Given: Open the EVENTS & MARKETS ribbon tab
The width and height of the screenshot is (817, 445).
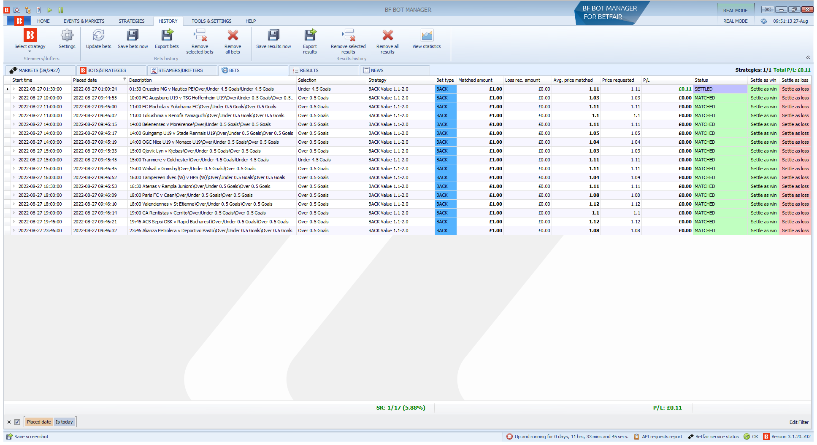Looking at the screenshot, I should pos(84,21).
